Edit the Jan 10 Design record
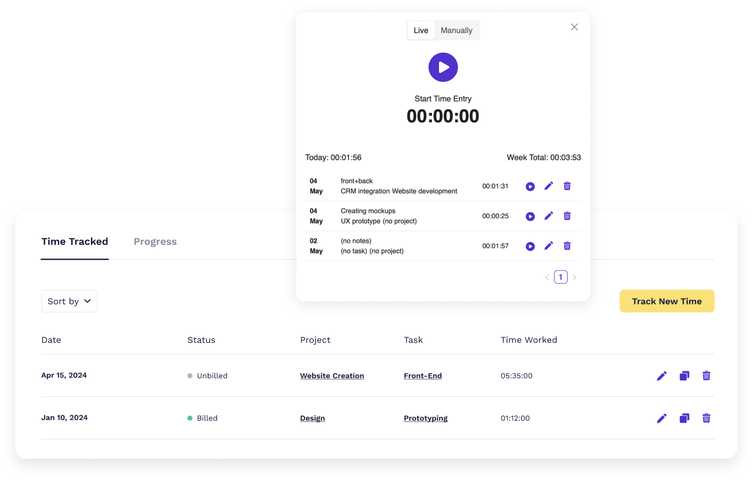 tap(662, 418)
